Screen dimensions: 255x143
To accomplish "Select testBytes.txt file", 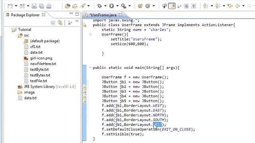I will (x=40, y=75).
